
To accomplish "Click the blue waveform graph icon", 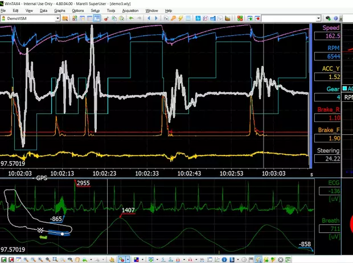I will point(198,18).
